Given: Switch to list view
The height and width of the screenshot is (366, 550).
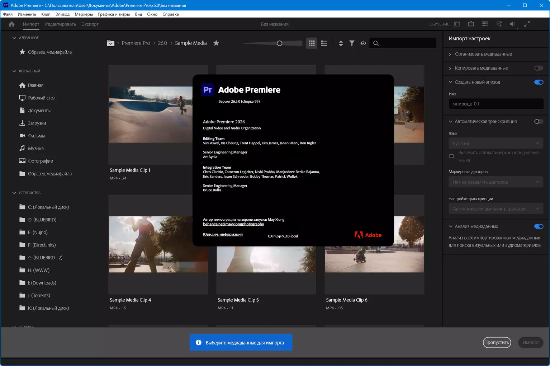Looking at the screenshot, I should (x=324, y=43).
